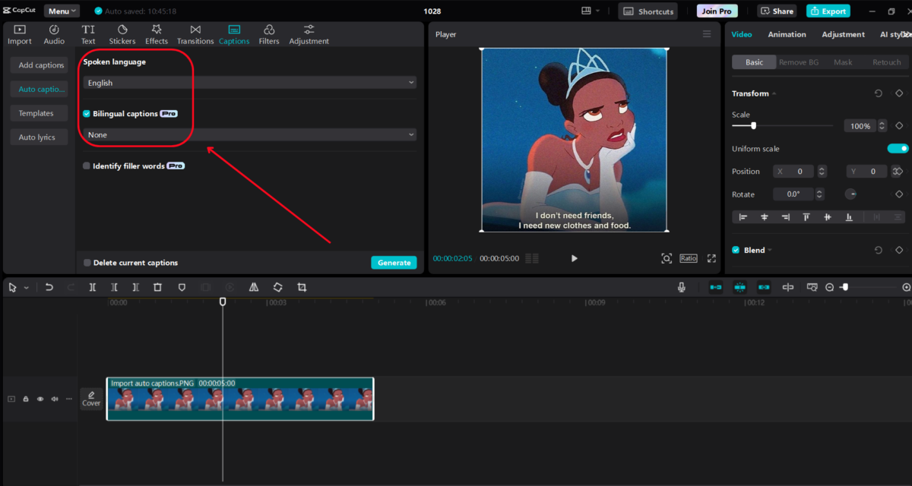The image size is (912, 486).
Task: Play the video in Player
Action: (574, 258)
